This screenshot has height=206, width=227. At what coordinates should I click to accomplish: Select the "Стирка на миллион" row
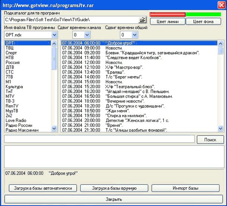139,115
